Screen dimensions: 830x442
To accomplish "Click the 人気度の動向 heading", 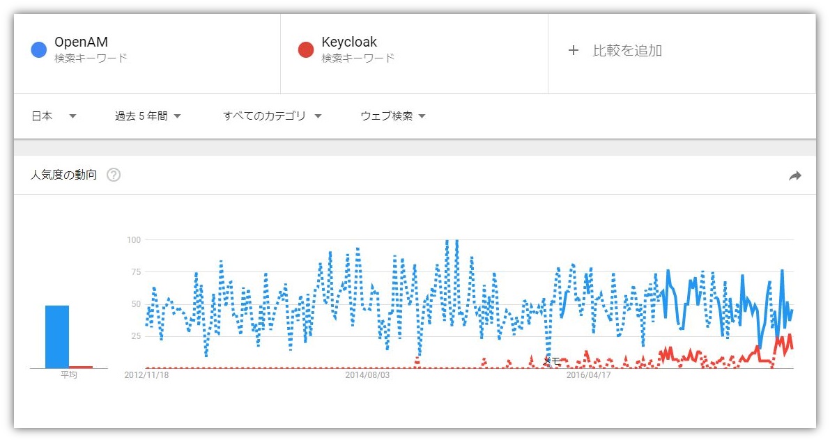I will 63,175.
